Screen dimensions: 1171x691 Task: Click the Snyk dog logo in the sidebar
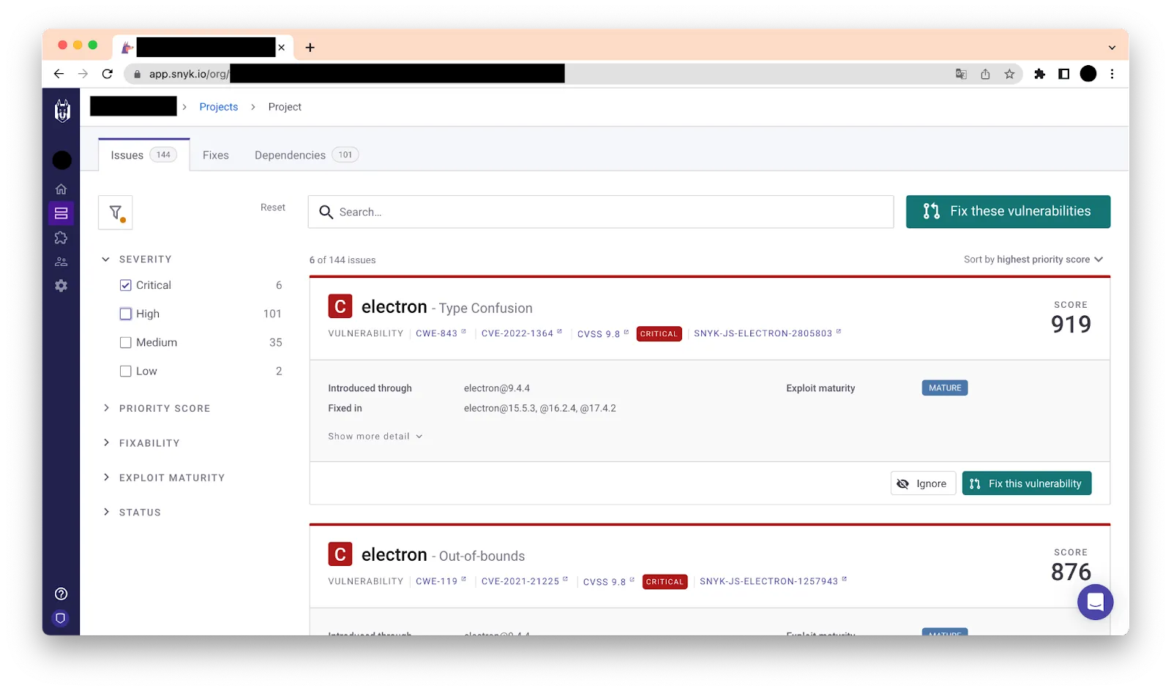(62, 110)
